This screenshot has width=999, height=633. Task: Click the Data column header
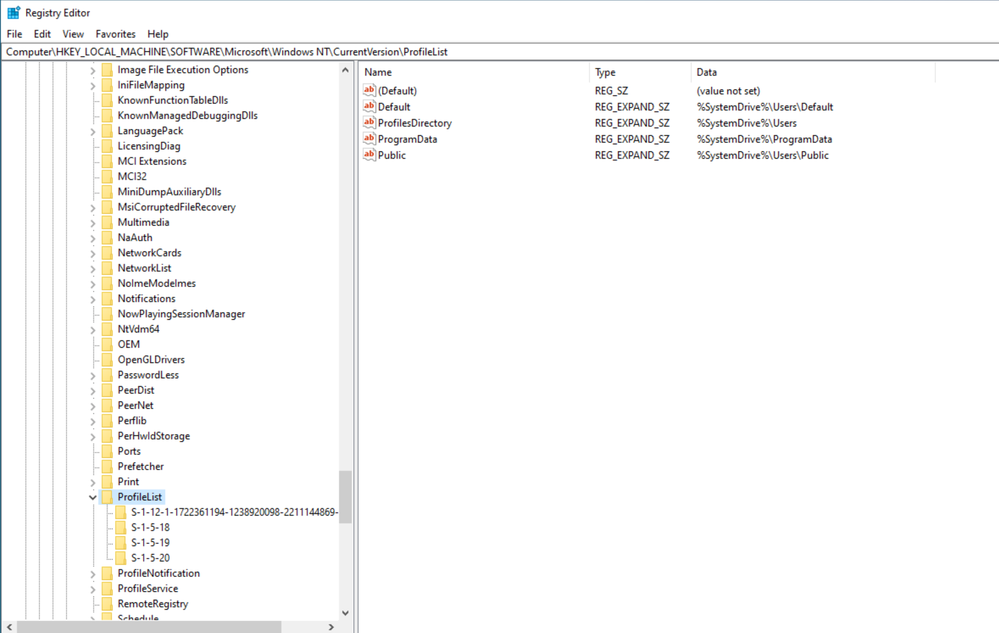pyautogui.click(x=706, y=72)
